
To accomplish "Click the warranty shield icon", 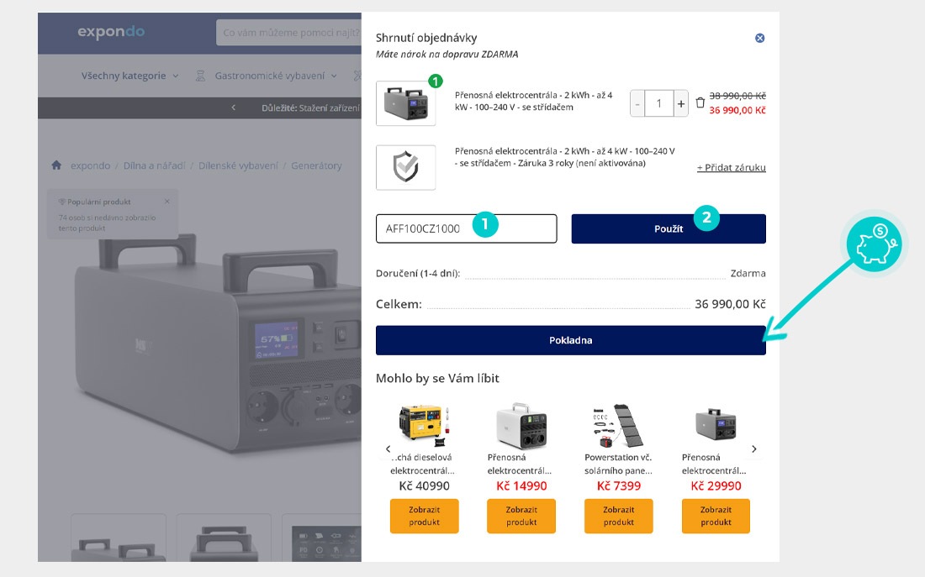I will tap(405, 168).
